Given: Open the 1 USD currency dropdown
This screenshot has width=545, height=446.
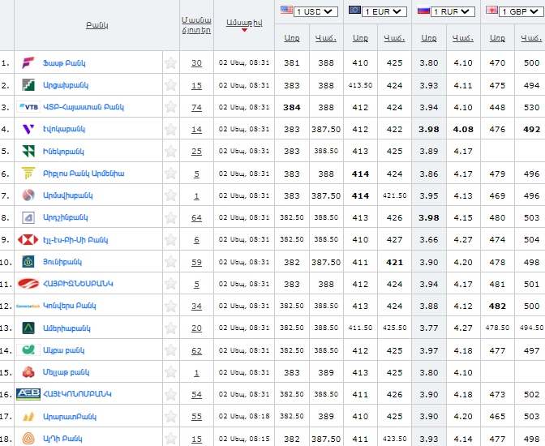Looking at the screenshot, I should coord(315,12).
